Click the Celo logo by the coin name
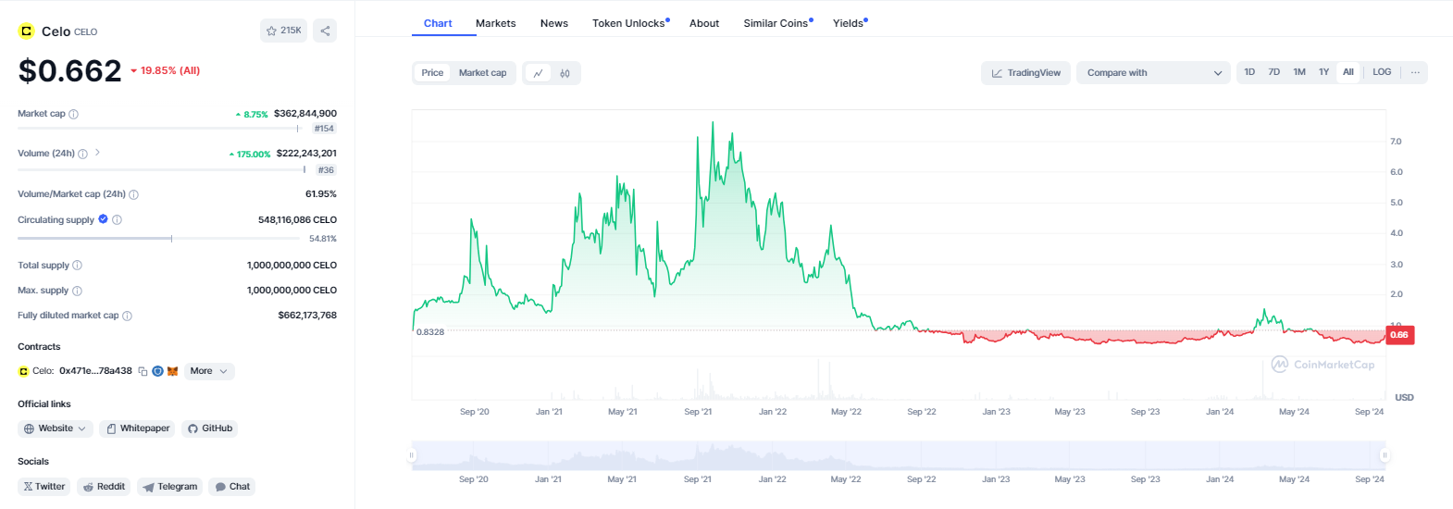Viewport: 1453px width, 509px height. click(x=26, y=31)
